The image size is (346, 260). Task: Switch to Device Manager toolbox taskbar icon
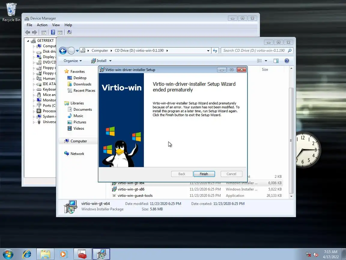pos(83,254)
